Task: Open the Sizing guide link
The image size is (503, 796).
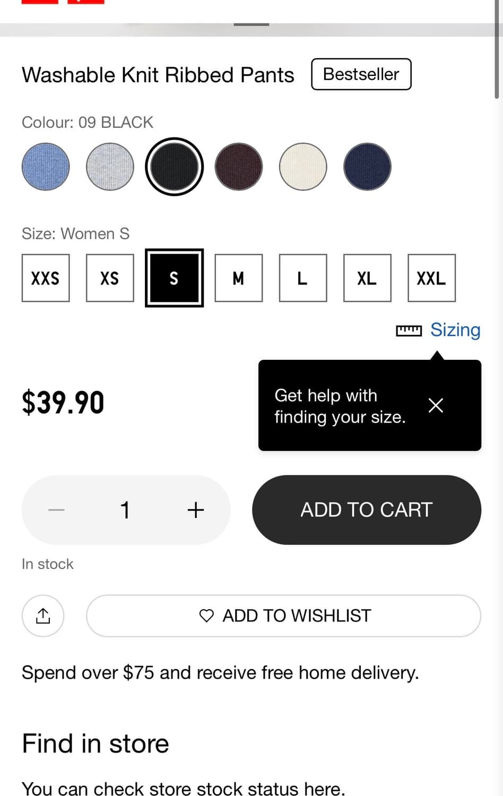Action: [455, 330]
